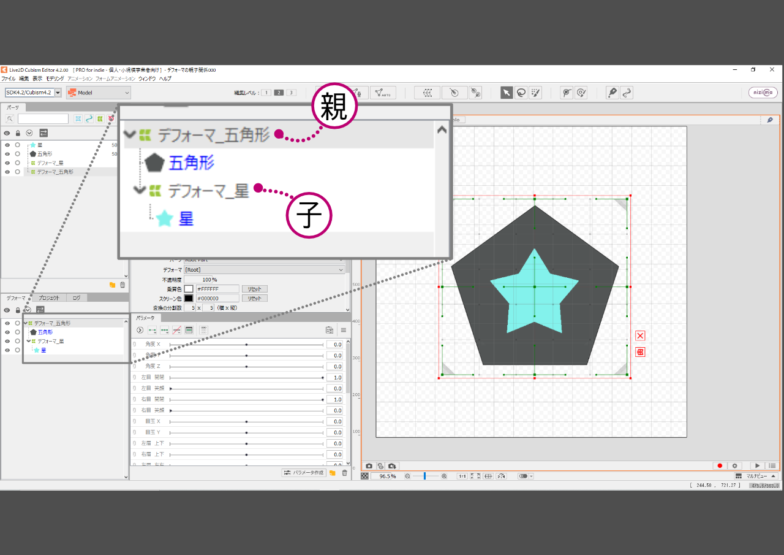Toggle visibility of 星 in Deformer panel

pos(7,350)
